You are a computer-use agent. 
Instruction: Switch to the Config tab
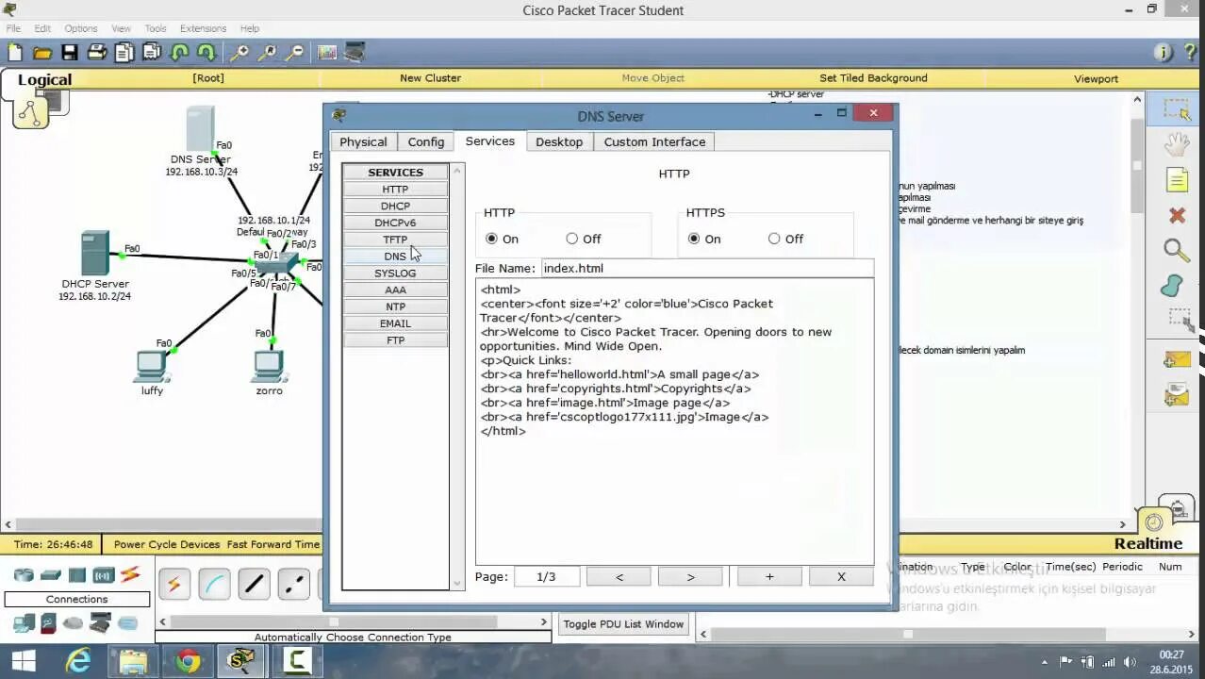(426, 141)
